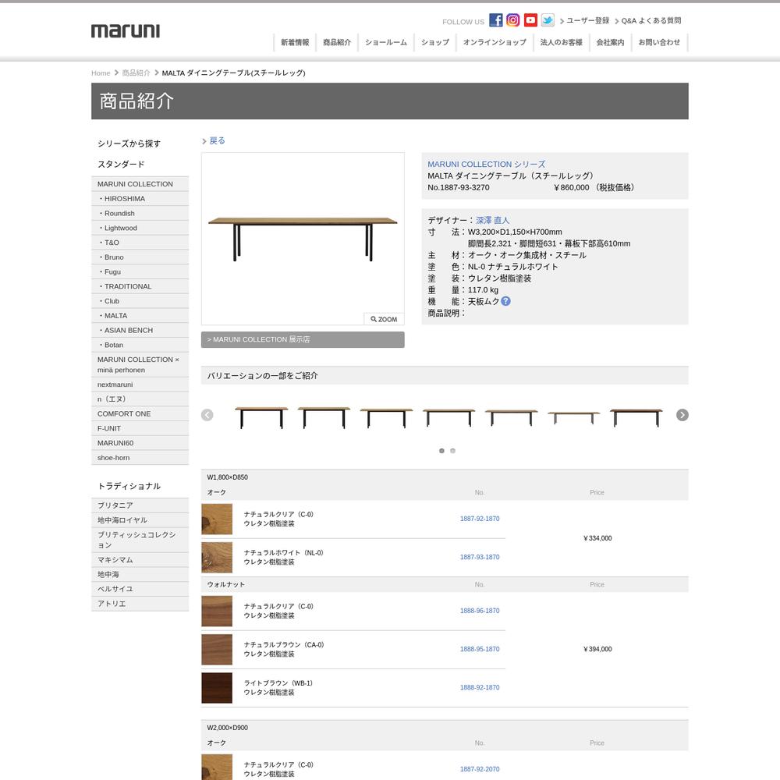The image size is (780, 780).
Task: Open the Twitter social icon
Action: (548, 20)
